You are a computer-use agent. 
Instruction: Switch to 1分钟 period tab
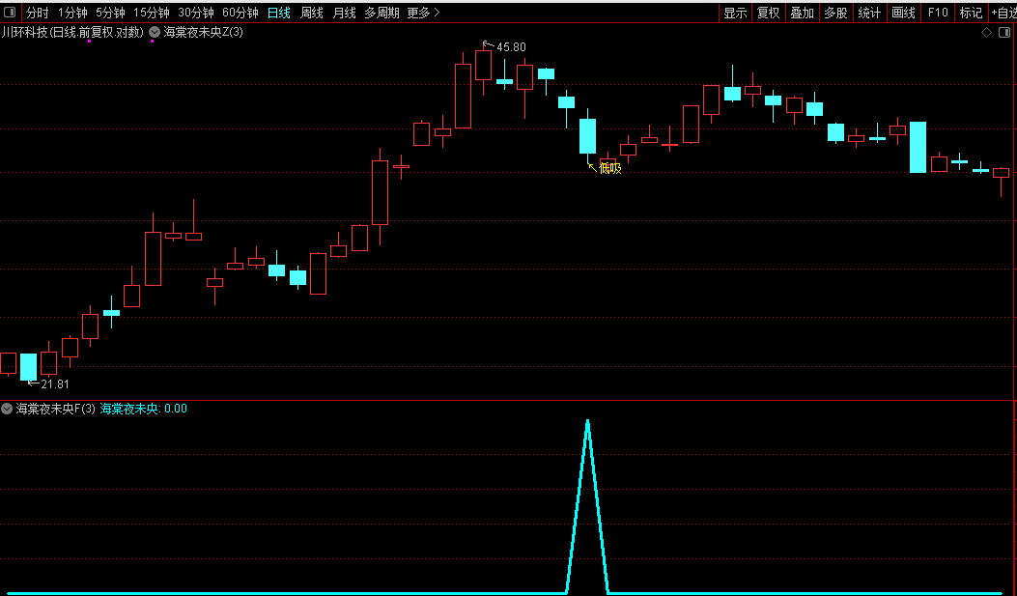coord(72,13)
